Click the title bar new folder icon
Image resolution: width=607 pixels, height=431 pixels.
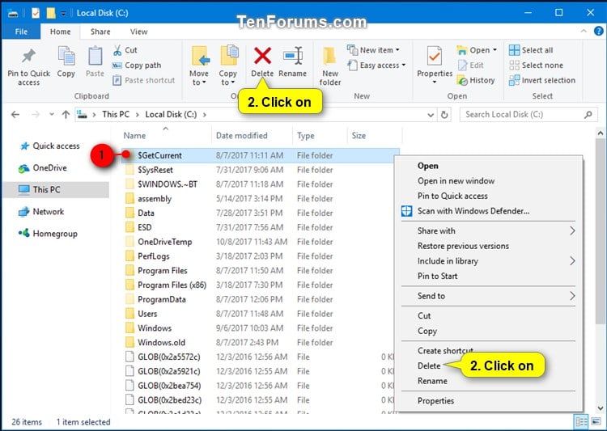click(51, 13)
